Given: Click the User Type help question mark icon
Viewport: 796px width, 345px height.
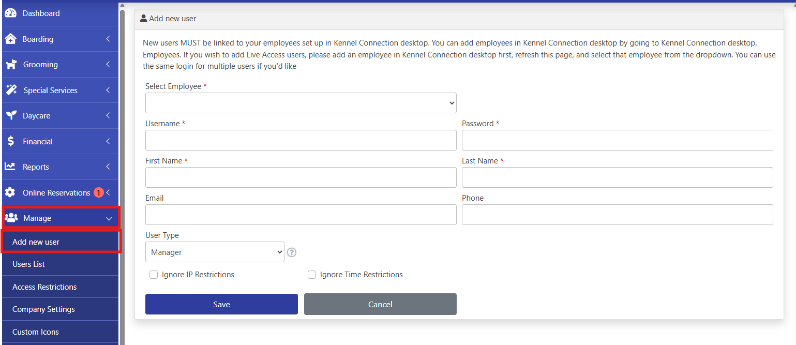Looking at the screenshot, I should pos(292,252).
